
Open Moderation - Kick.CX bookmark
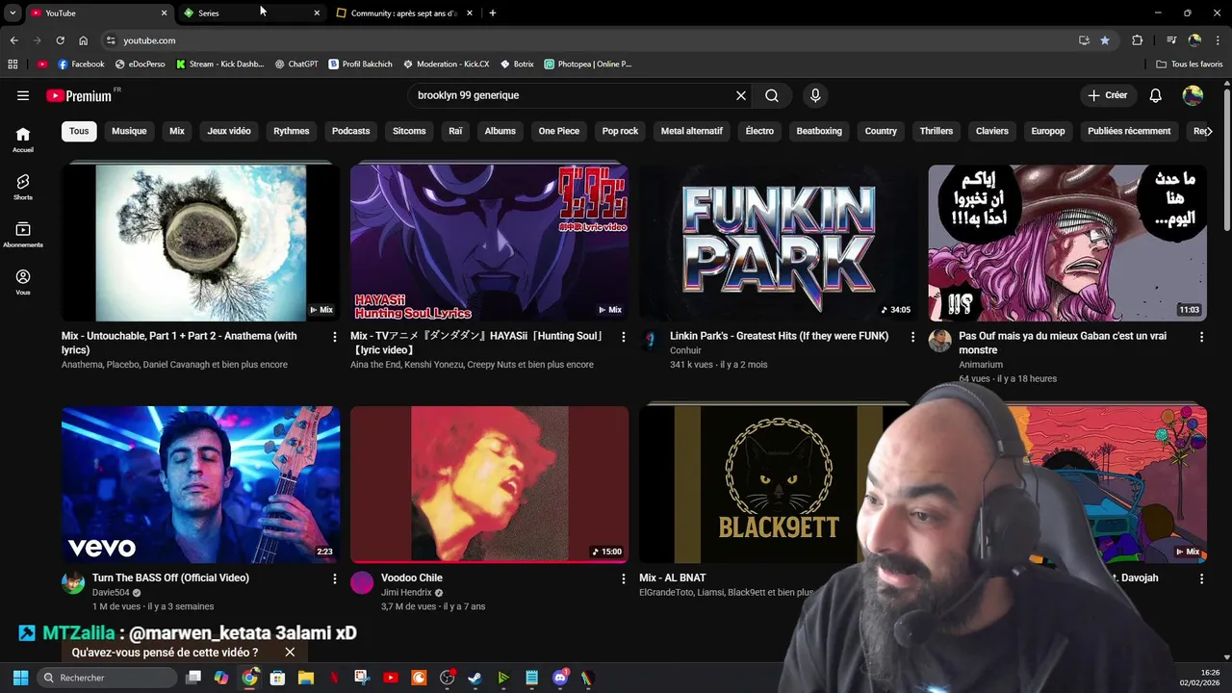[446, 64]
